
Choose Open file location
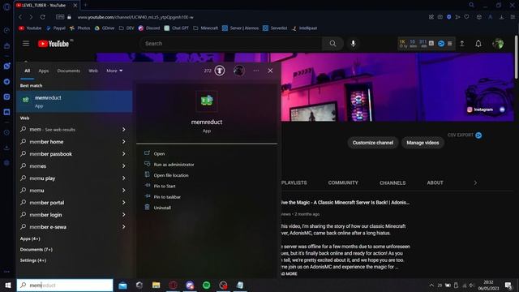pyautogui.click(x=171, y=175)
